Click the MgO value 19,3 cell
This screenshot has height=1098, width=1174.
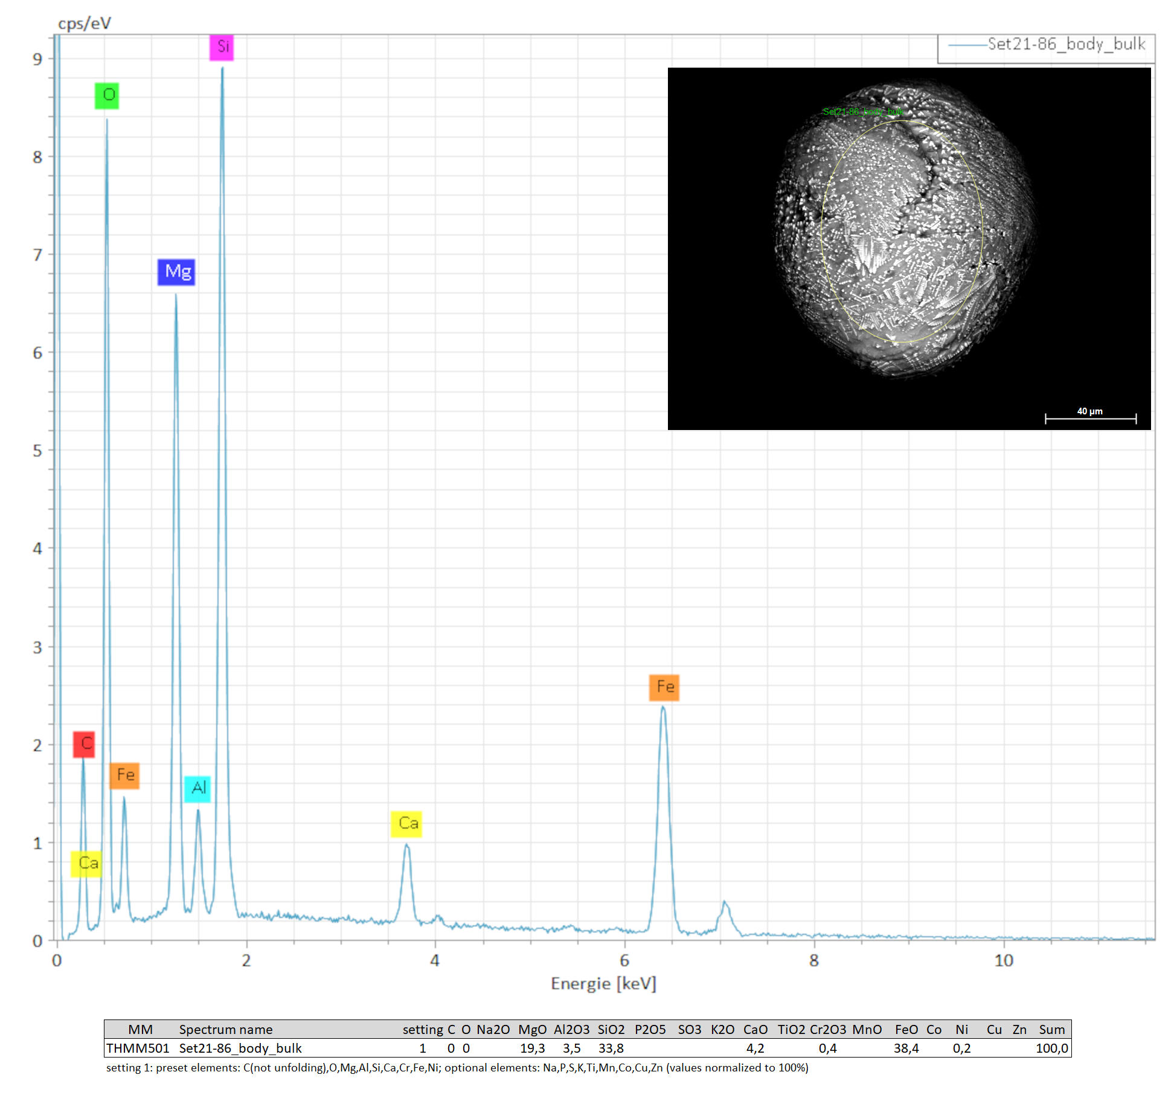point(532,1048)
